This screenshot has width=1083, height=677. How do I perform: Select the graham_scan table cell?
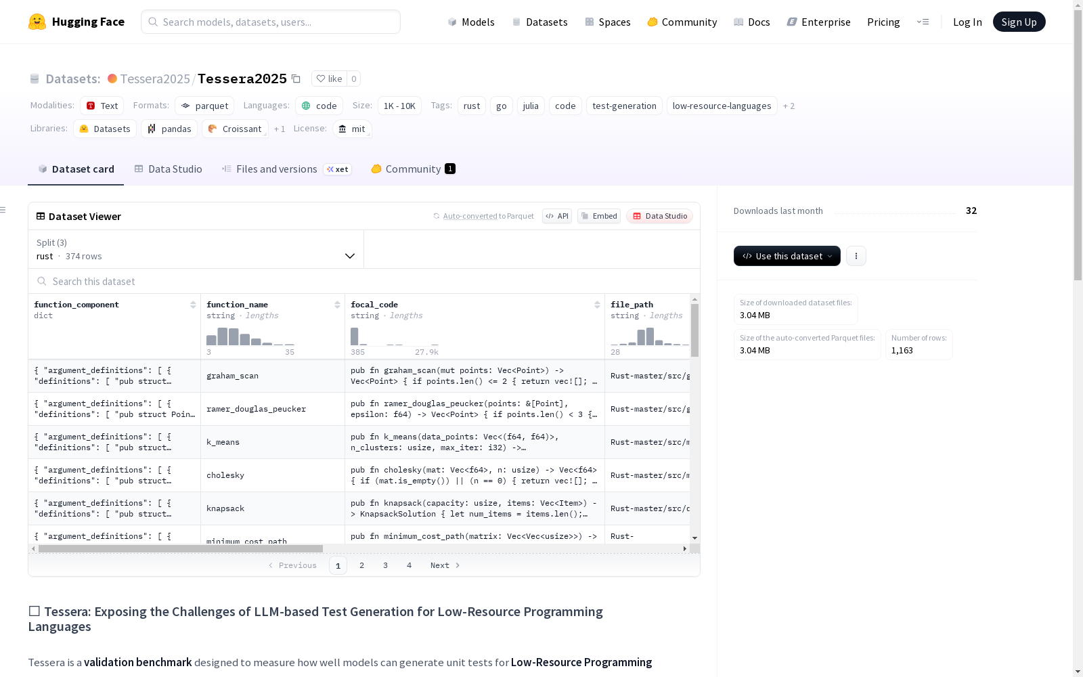click(273, 376)
